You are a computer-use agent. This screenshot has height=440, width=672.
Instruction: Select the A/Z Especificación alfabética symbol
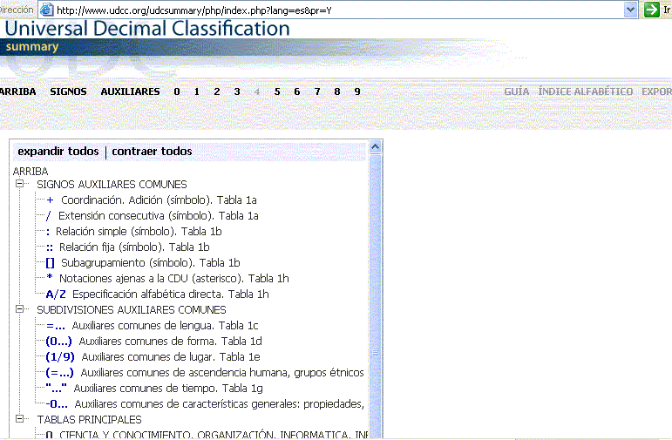coord(56,294)
